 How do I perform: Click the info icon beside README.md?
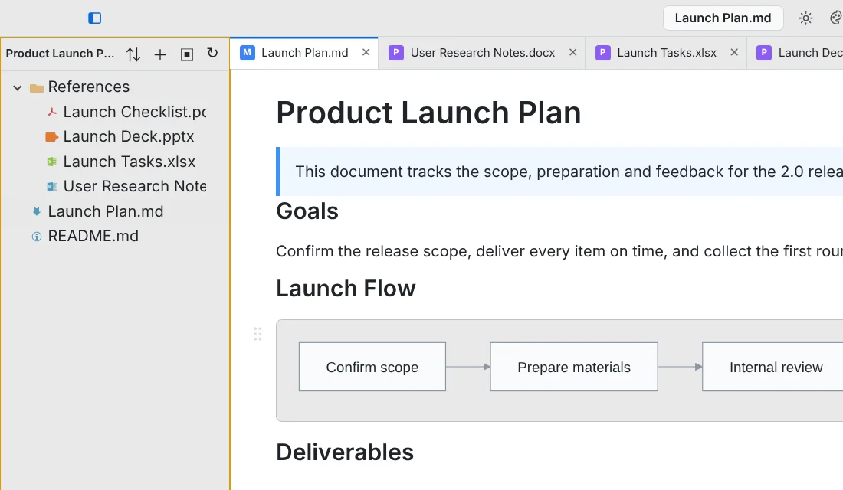pyautogui.click(x=37, y=237)
